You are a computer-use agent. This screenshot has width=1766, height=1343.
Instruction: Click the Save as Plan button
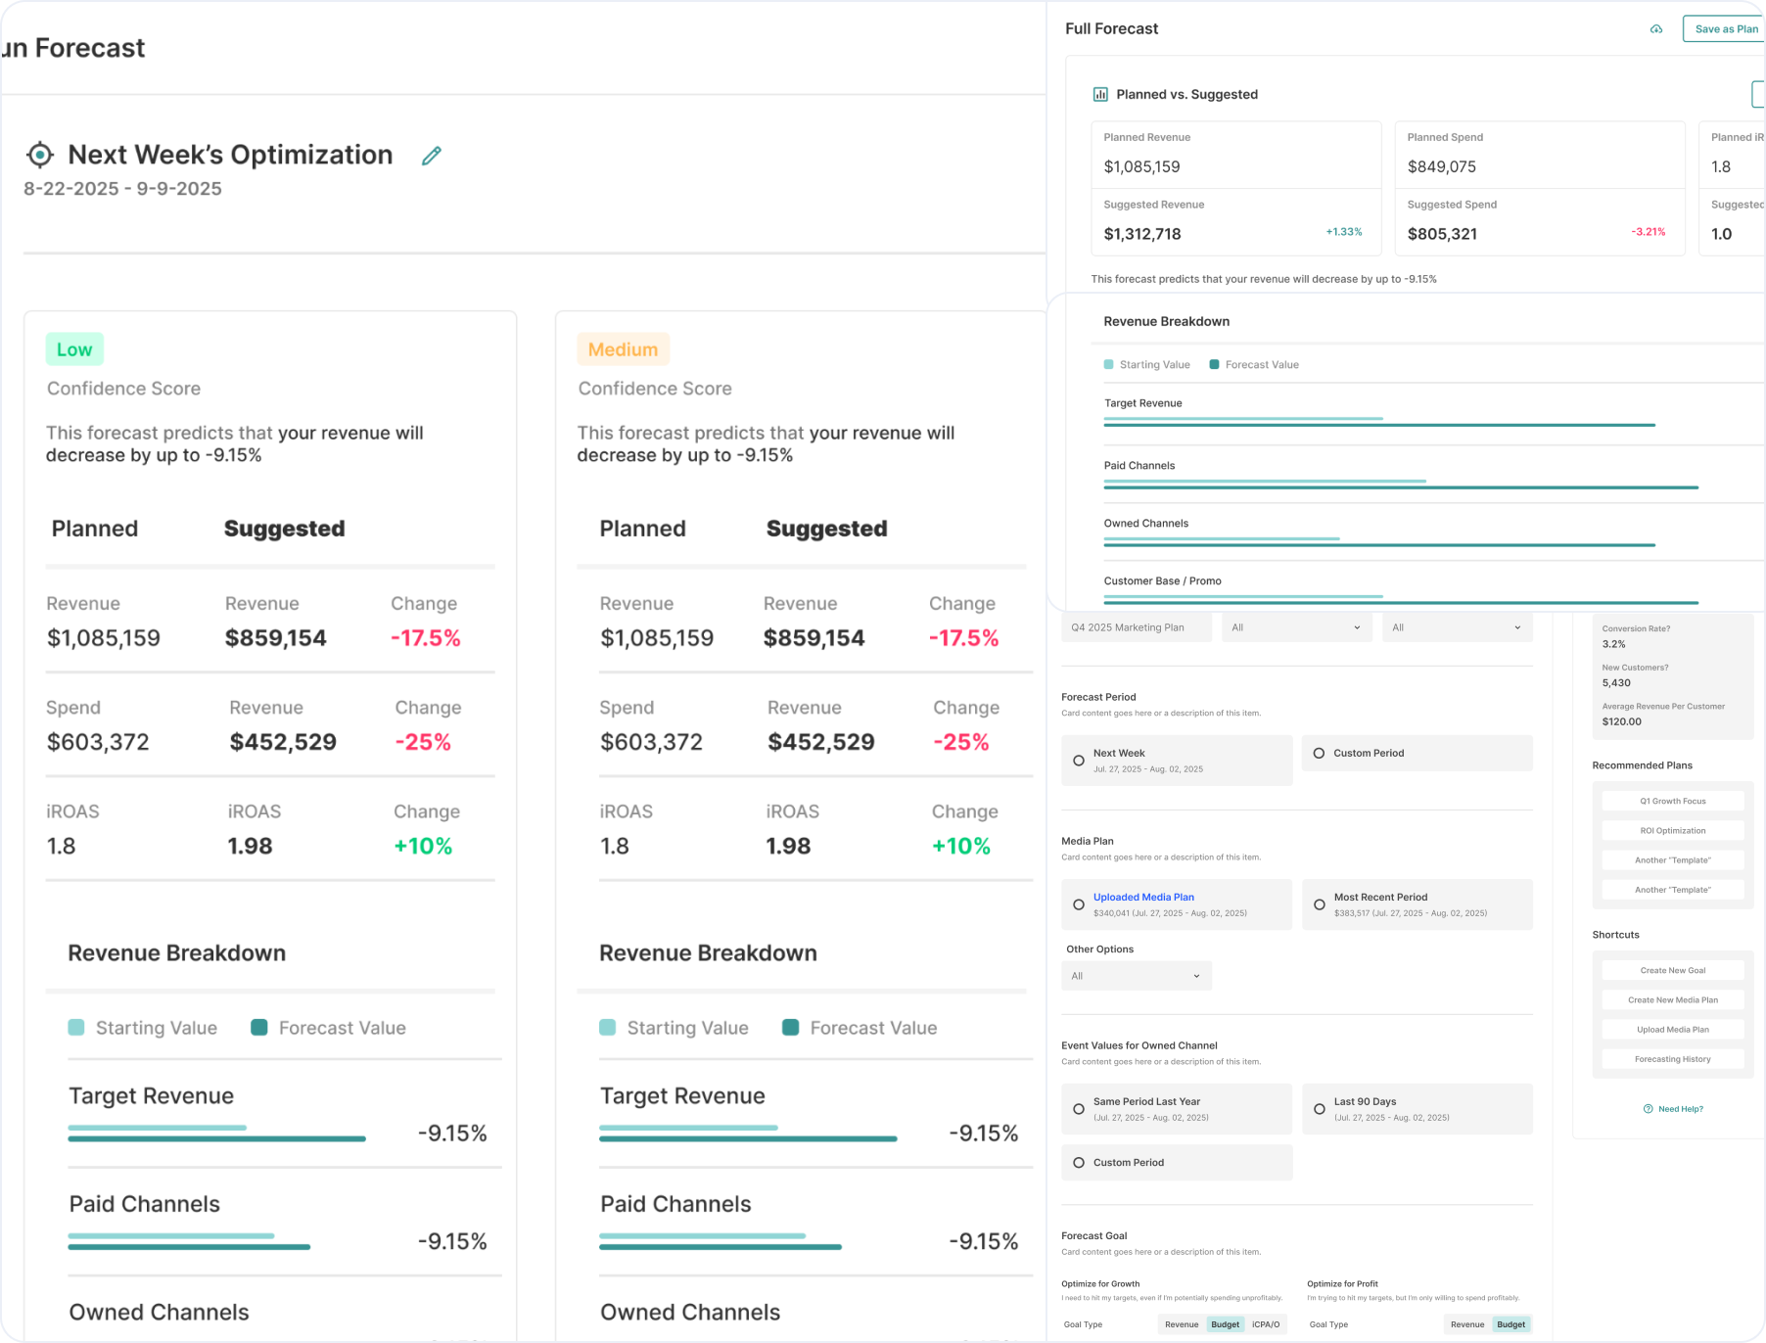1725,29
